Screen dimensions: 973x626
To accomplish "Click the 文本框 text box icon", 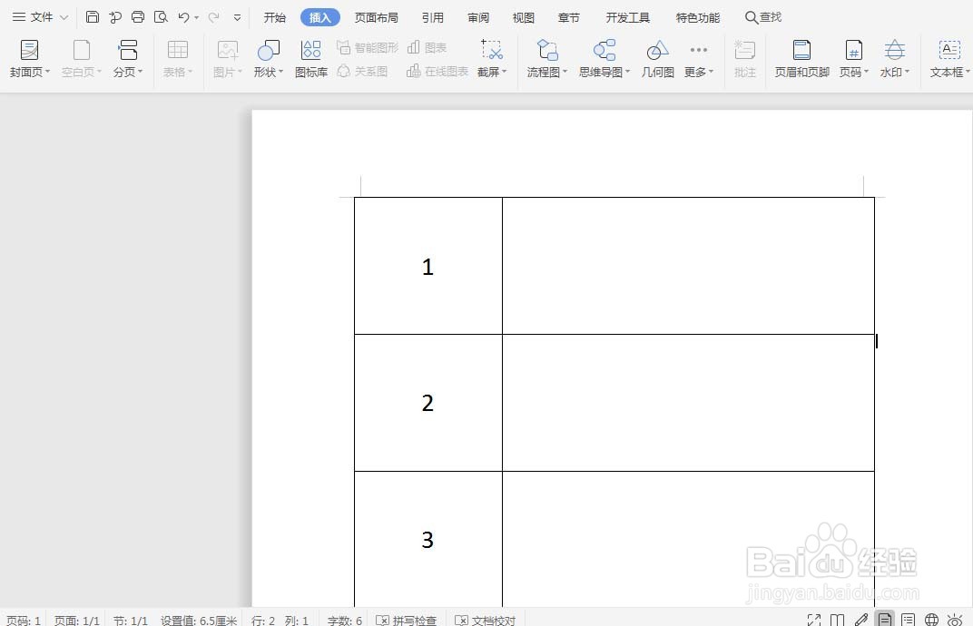I will pyautogui.click(x=949, y=58).
